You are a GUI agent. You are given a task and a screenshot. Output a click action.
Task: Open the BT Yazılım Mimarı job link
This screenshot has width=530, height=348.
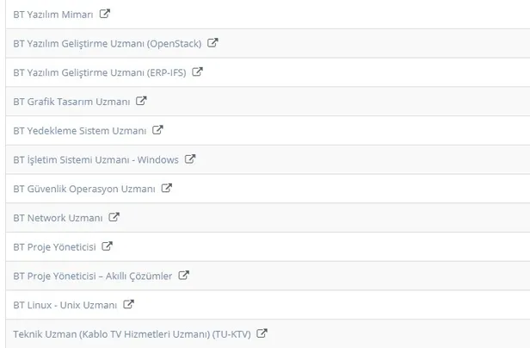point(53,15)
